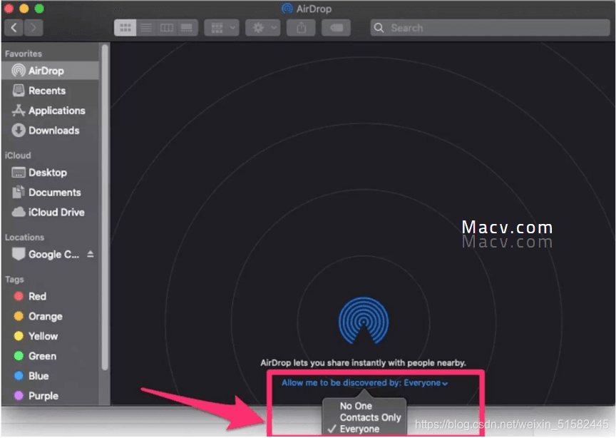
Task: Click the Tags section header
Action: [x=14, y=280]
